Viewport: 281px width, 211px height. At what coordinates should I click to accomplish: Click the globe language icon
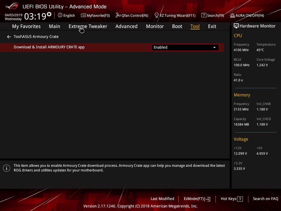[x=60, y=15]
